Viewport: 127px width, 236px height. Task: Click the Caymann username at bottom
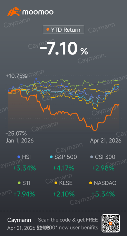(x=19, y=220)
